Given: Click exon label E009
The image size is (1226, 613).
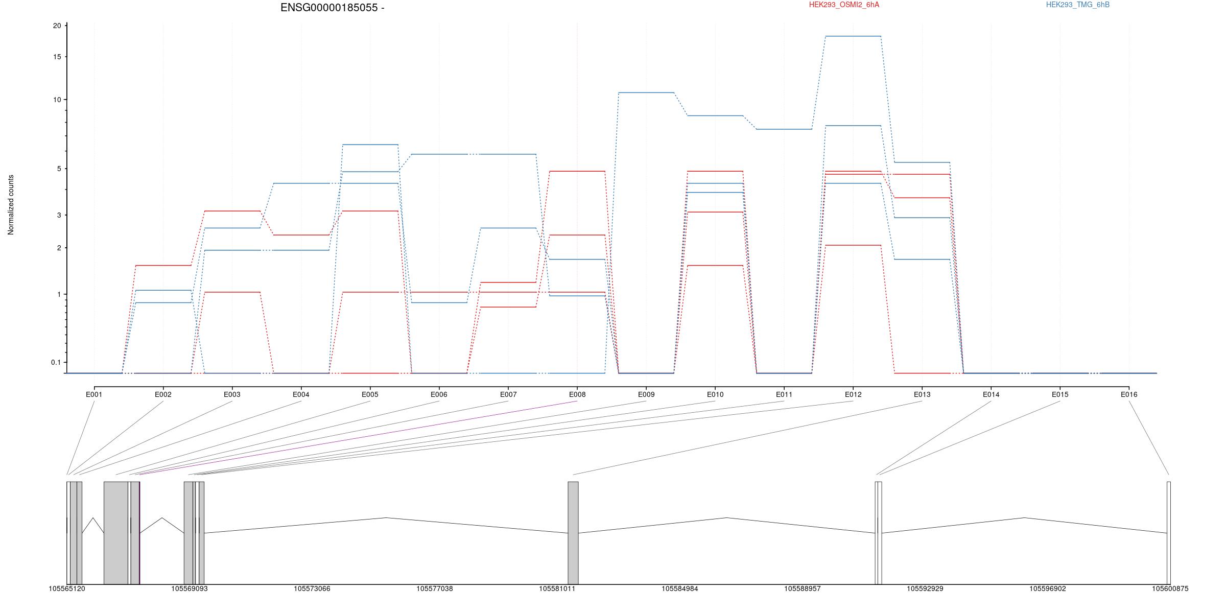Looking at the screenshot, I should point(646,394).
